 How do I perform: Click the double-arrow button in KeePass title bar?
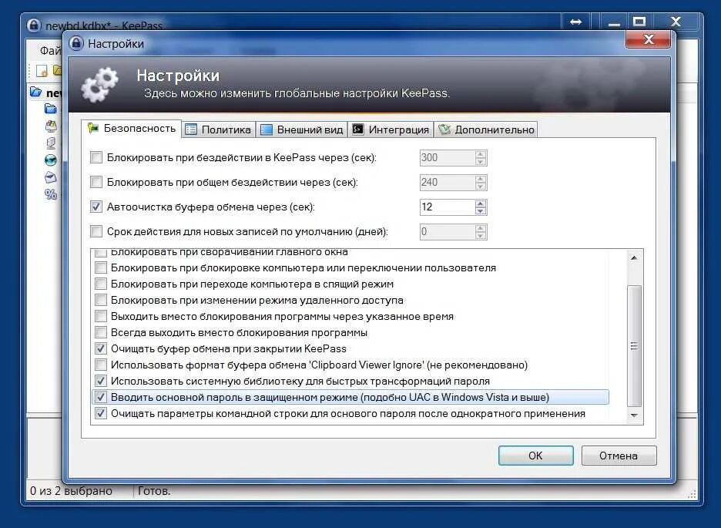pos(575,22)
